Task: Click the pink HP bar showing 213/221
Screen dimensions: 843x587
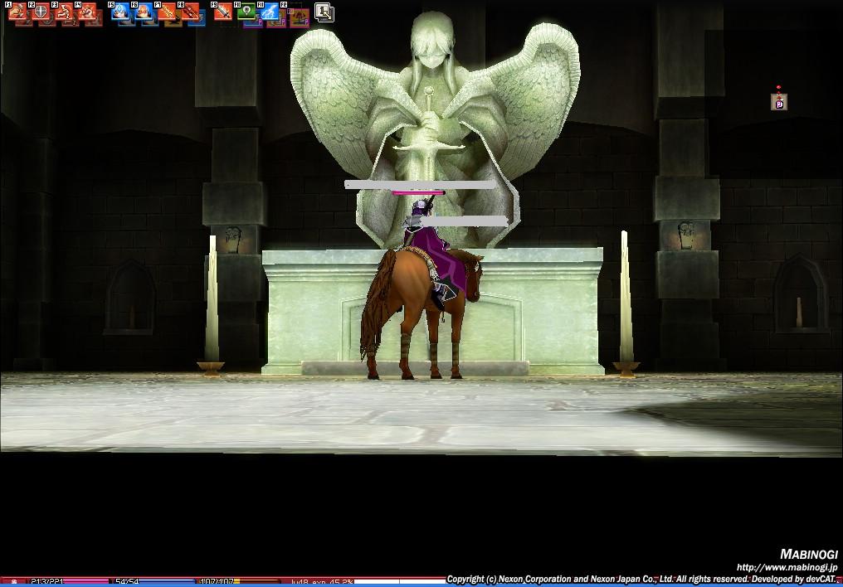Action: pos(70,582)
